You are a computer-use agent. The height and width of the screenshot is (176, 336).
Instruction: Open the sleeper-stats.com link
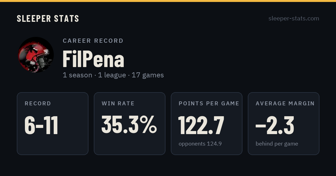pos(294,18)
